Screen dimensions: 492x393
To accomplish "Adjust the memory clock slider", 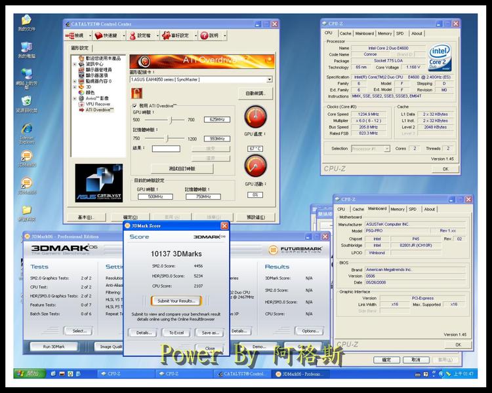I will 167,138.
